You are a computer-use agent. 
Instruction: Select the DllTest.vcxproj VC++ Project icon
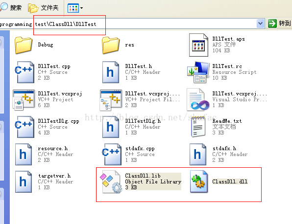pyautogui.click(x=24, y=100)
